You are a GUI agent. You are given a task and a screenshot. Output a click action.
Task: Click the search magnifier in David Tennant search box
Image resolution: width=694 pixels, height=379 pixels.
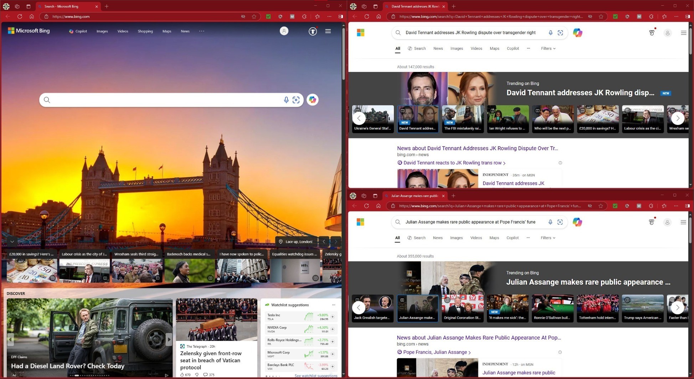(398, 33)
